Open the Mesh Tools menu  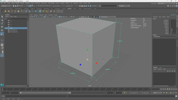tap(44, 3)
